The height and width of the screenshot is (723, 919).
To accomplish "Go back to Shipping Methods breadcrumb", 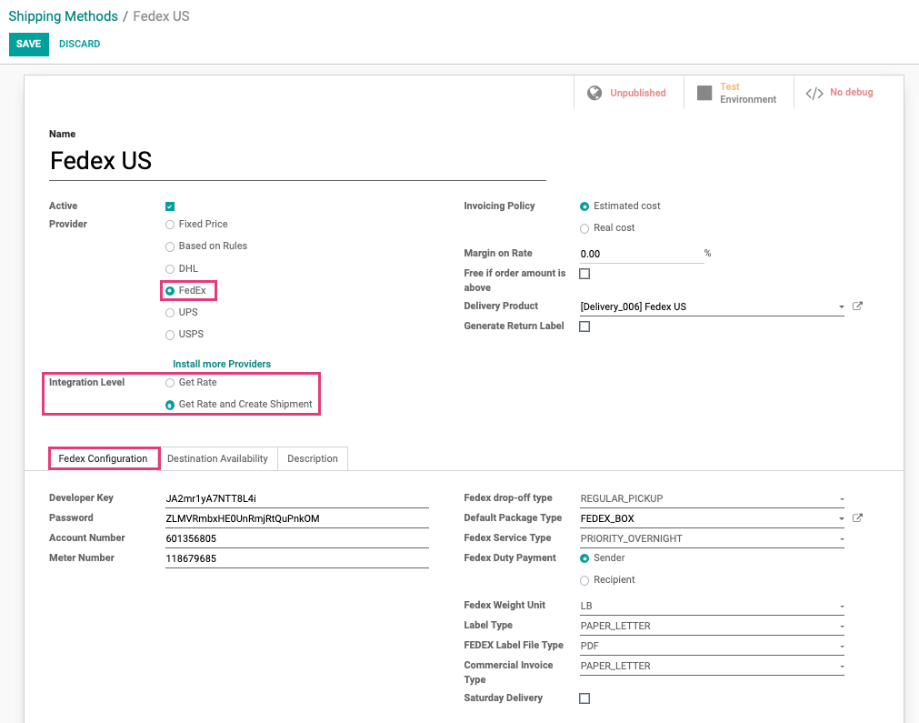I will click(64, 16).
